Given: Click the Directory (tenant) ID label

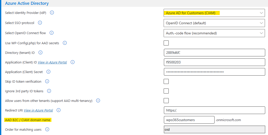Looking at the screenshot, I should [20, 53].
